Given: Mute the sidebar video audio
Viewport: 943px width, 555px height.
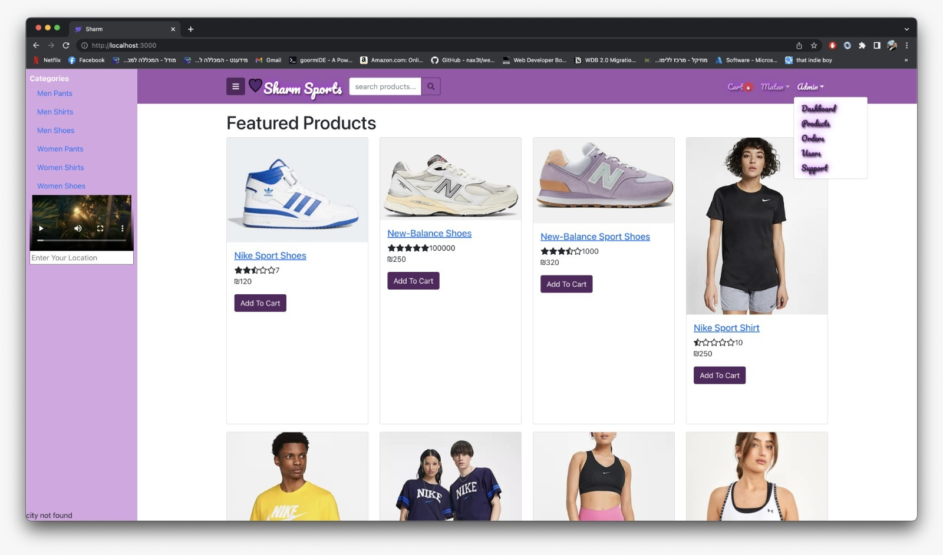Looking at the screenshot, I should click(78, 228).
